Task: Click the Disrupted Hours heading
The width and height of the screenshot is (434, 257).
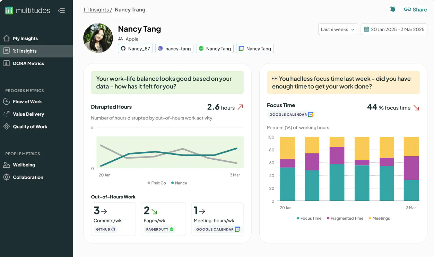Action: click(111, 107)
